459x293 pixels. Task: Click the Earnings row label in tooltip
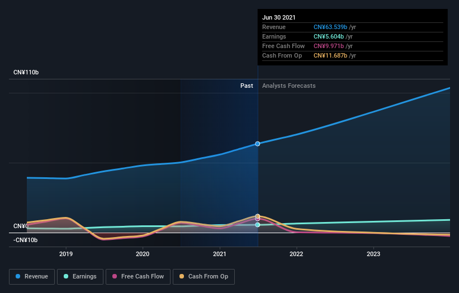click(x=274, y=36)
